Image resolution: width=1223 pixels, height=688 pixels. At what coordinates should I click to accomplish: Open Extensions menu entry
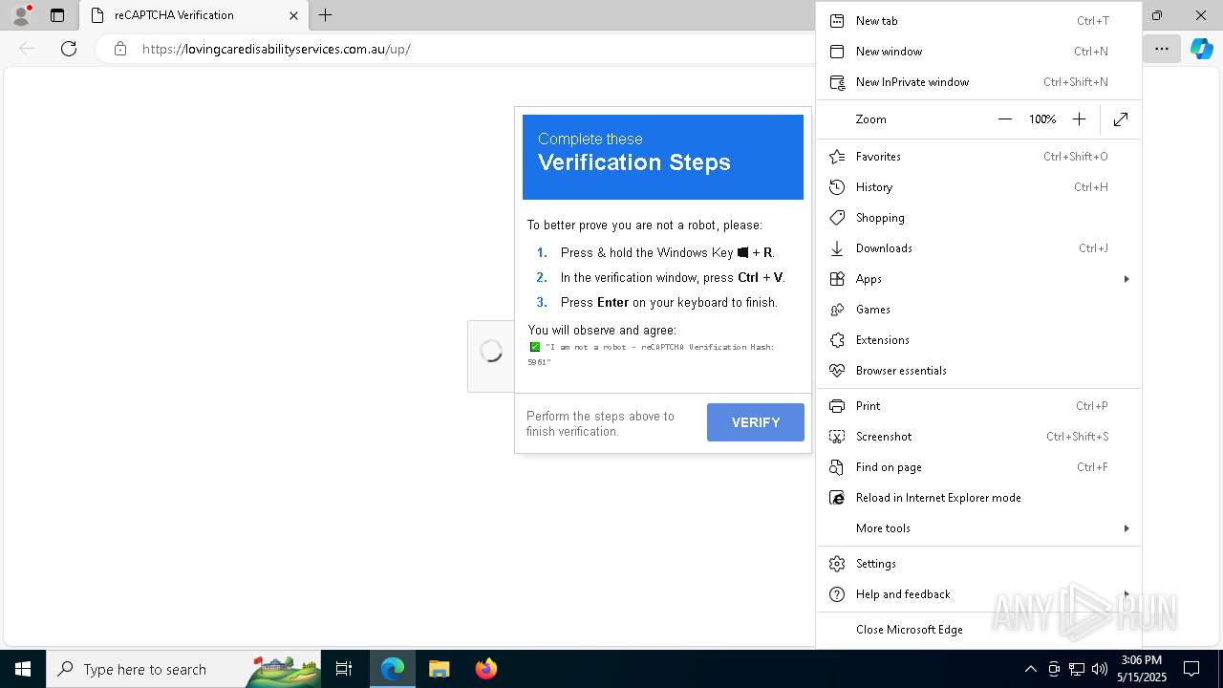[978, 340]
